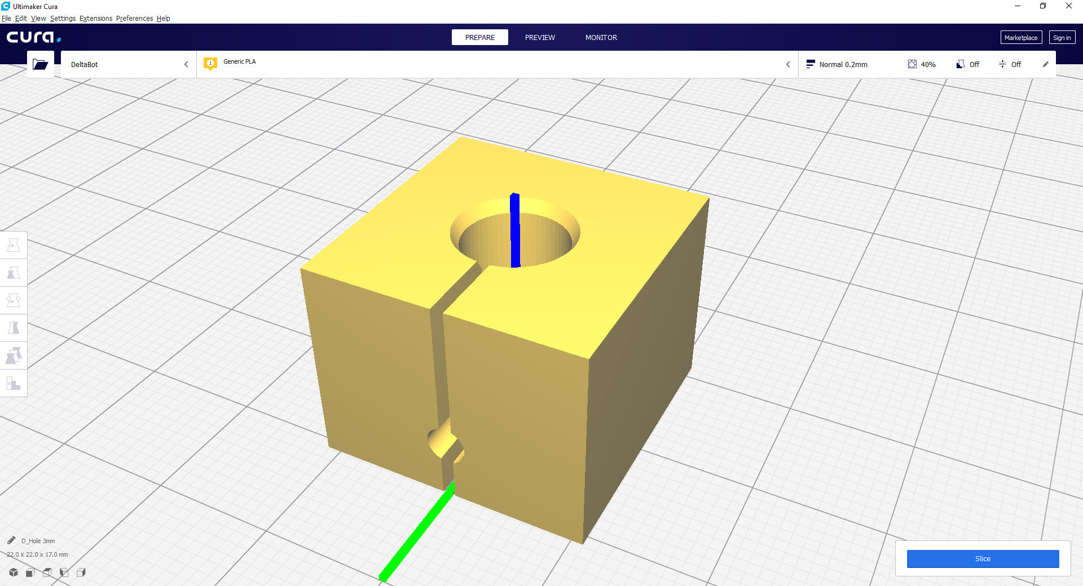1083x586 pixels.
Task: Switch to the MONITOR stage tab
Action: point(601,37)
